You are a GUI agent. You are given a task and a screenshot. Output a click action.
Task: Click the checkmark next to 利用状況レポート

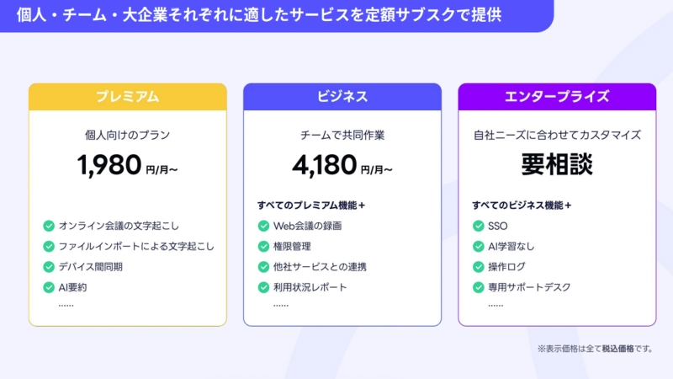(x=263, y=288)
